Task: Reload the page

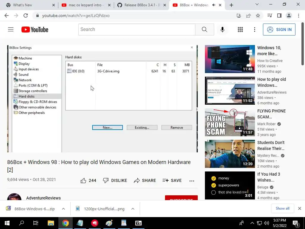Action: pyautogui.click(x=26, y=16)
